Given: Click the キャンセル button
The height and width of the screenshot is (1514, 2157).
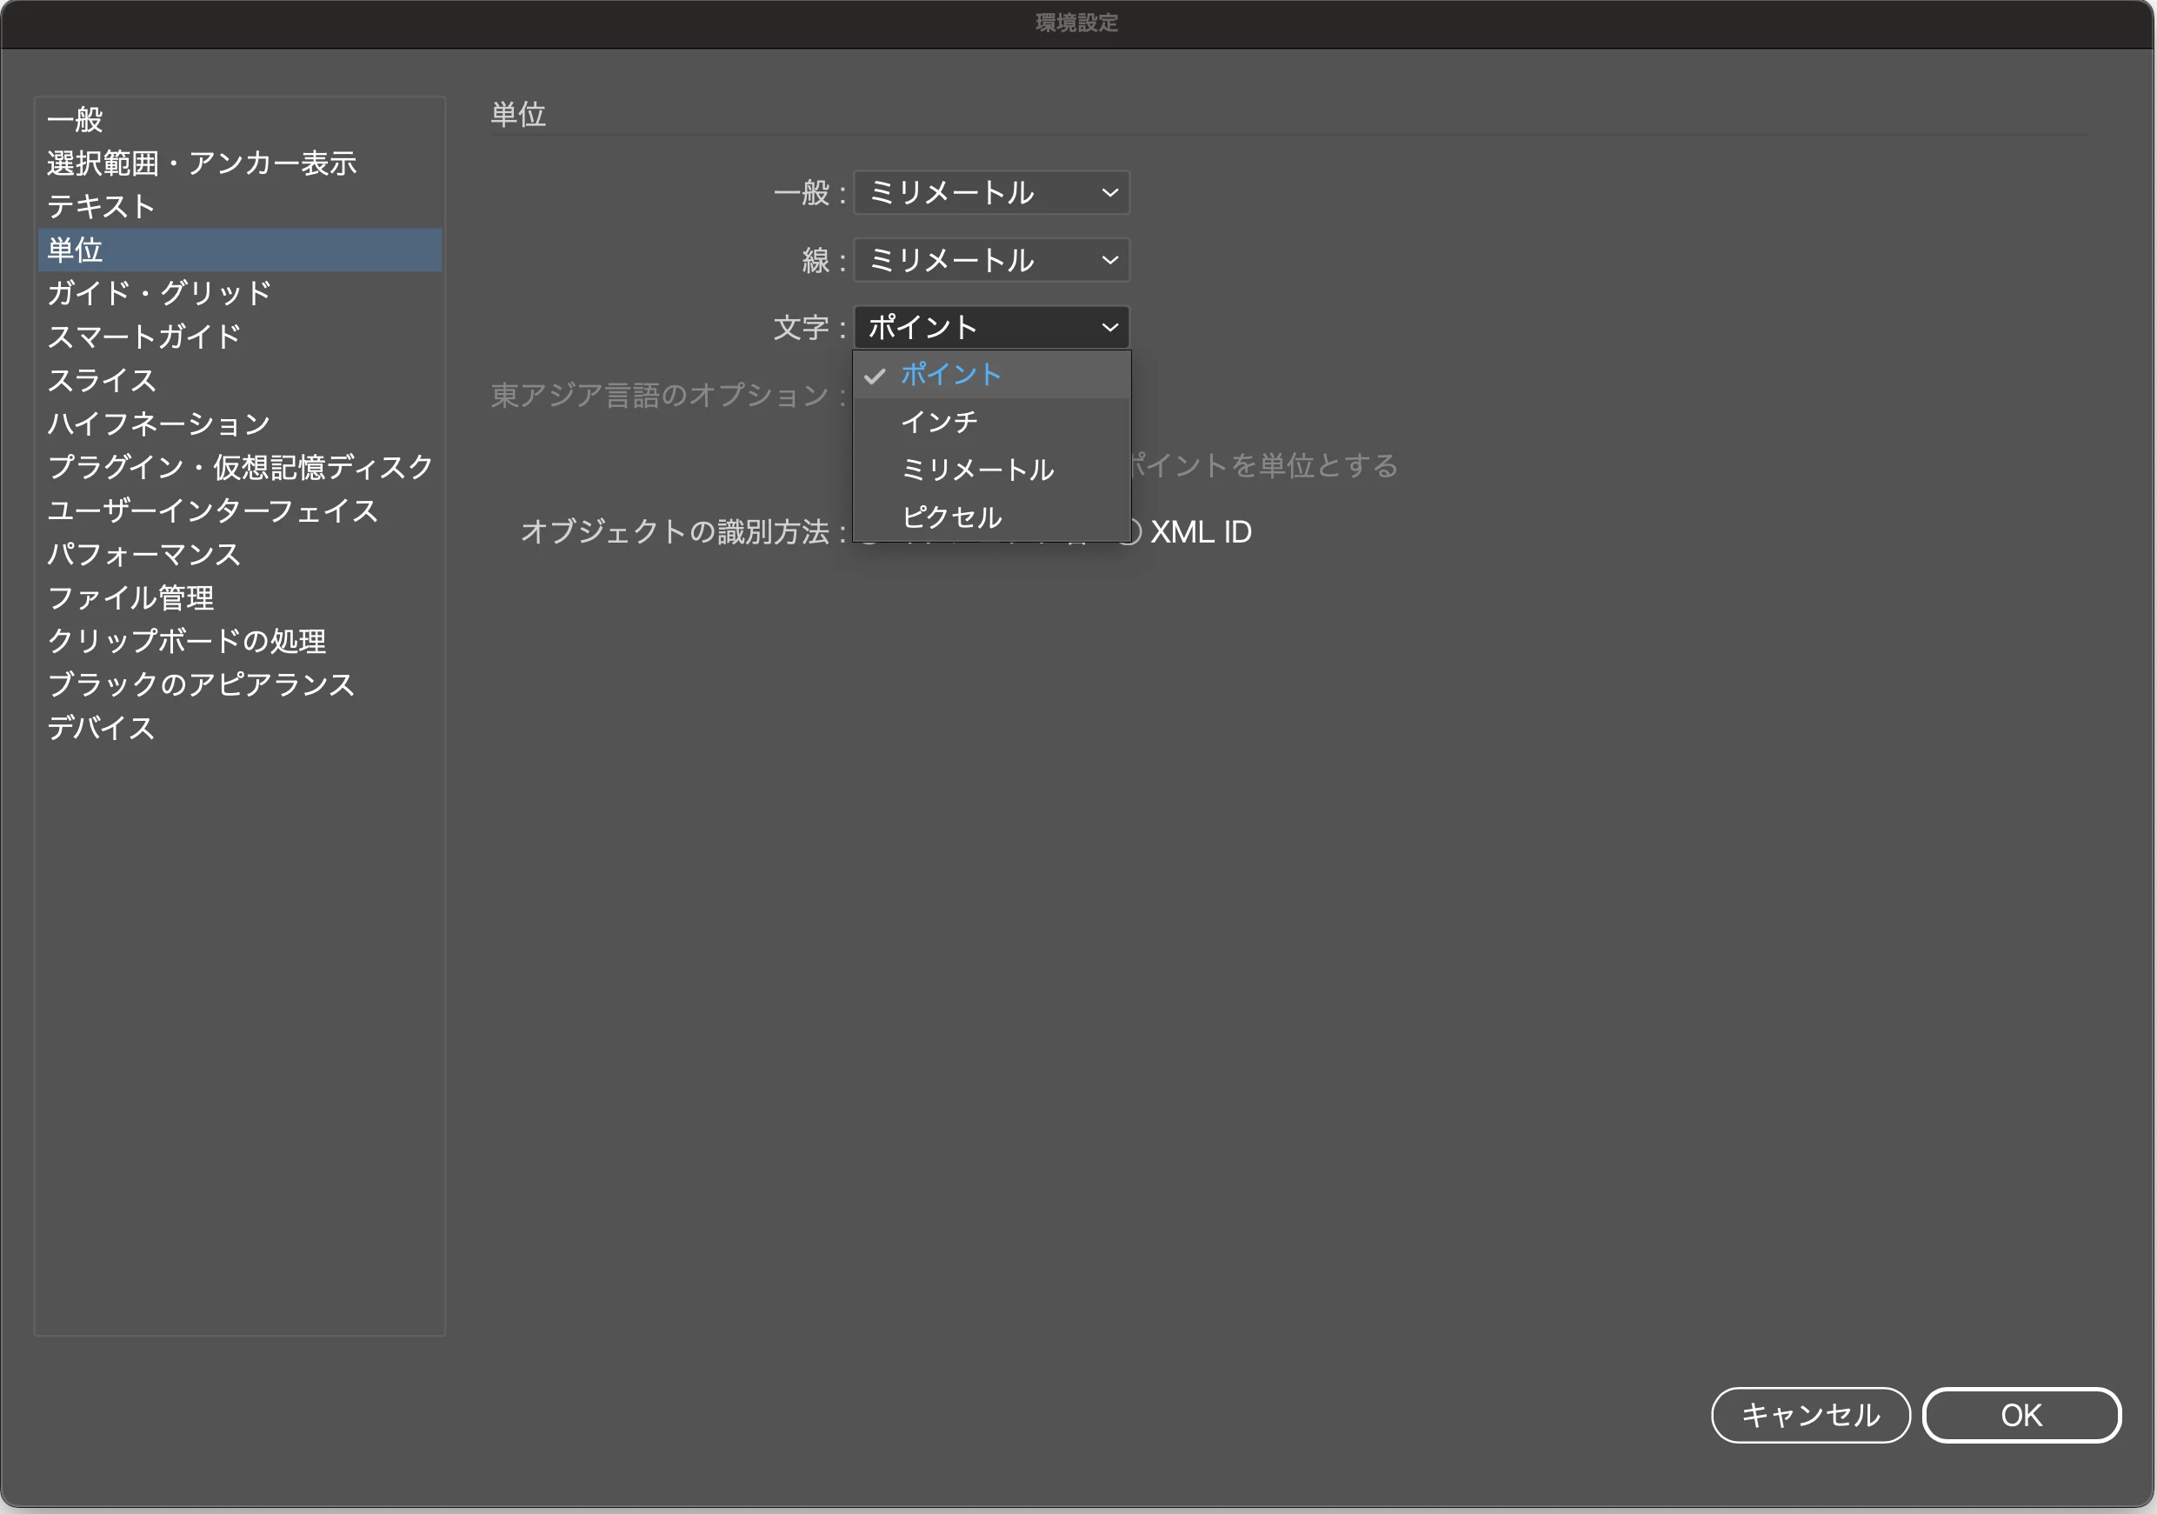Looking at the screenshot, I should tap(1809, 1414).
